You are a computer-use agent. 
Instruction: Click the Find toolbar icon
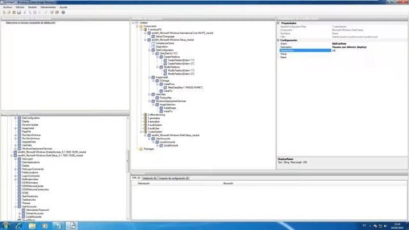click(x=45, y=13)
